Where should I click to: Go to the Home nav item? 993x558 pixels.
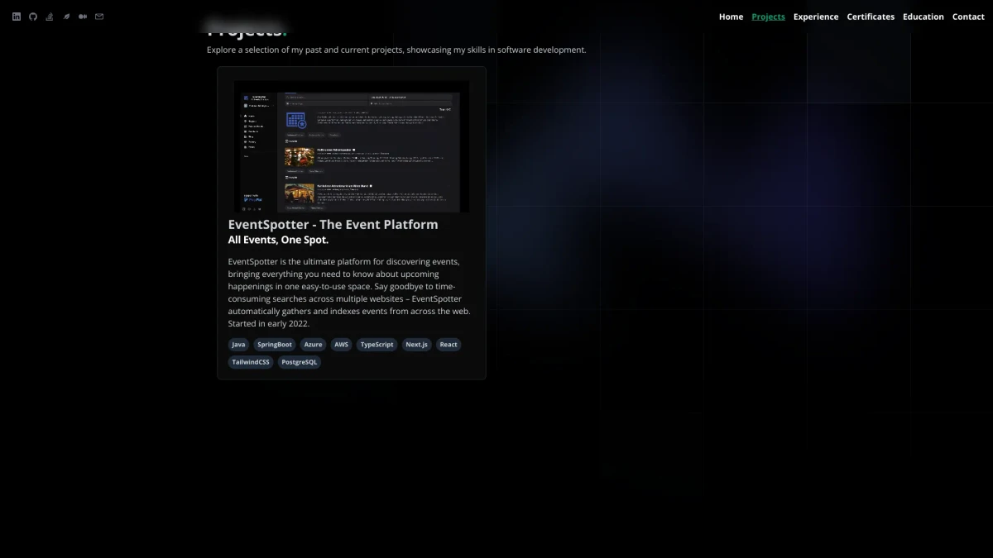(x=731, y=17)
